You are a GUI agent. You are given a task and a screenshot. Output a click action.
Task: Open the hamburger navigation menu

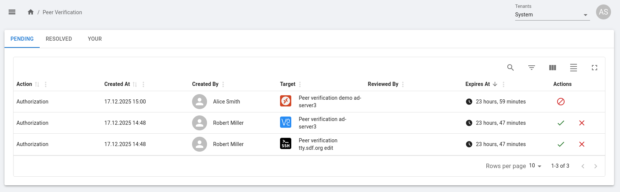[12, 12]
